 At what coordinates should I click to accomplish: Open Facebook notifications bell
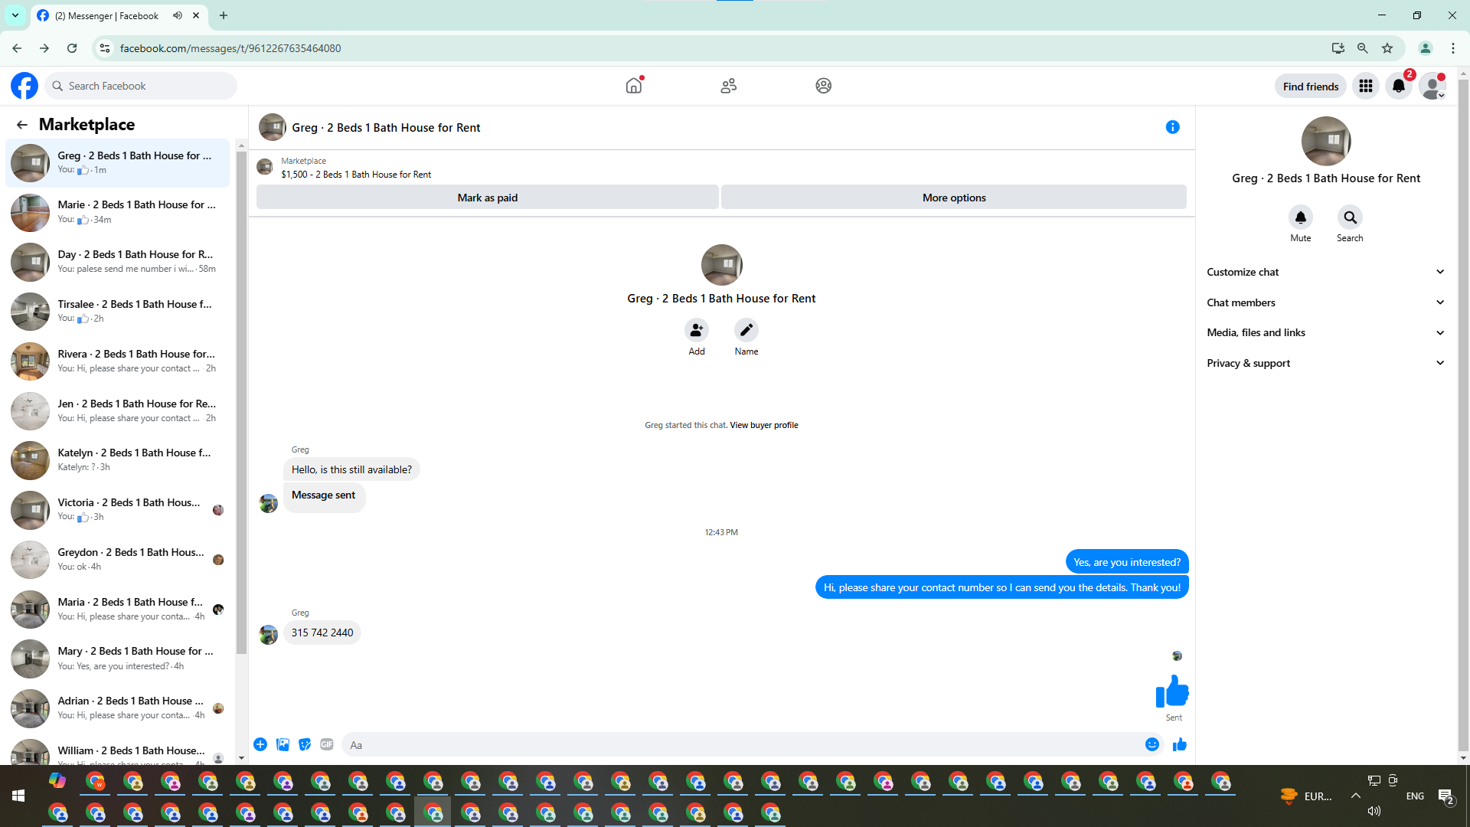1398,86
